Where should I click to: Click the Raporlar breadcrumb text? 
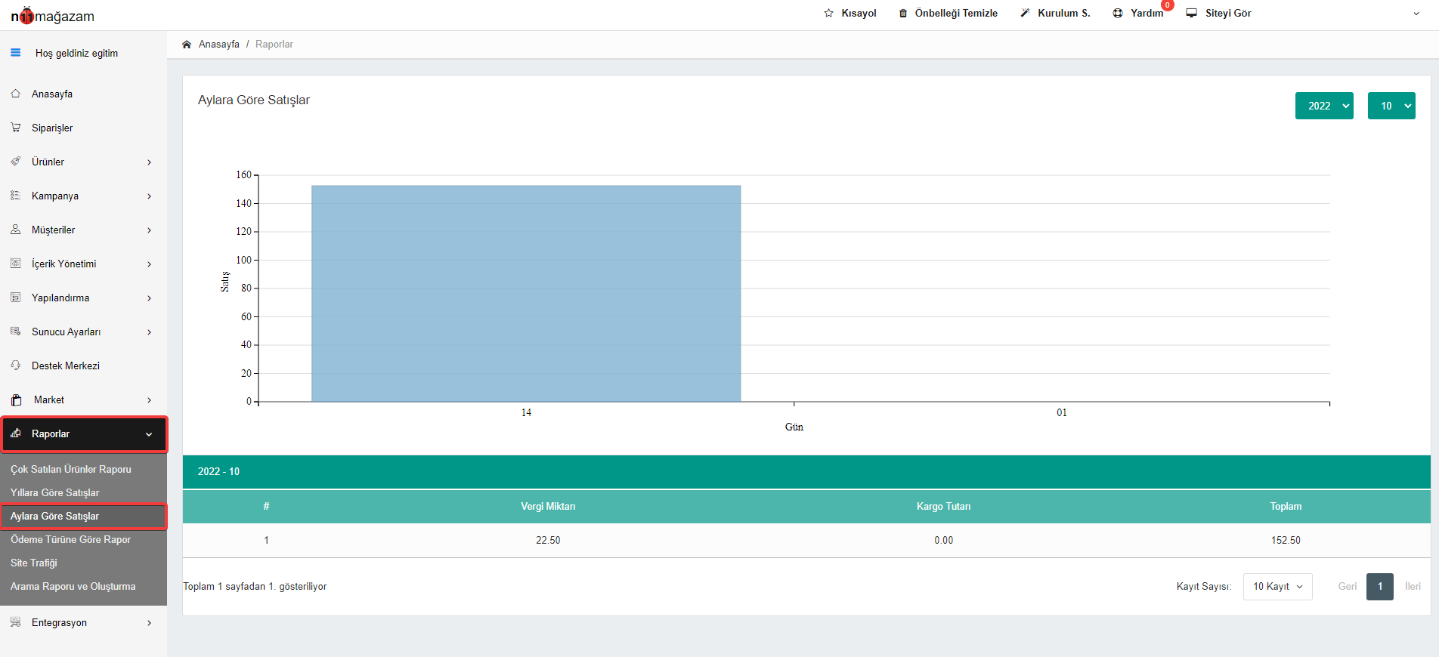click(274, 44)
